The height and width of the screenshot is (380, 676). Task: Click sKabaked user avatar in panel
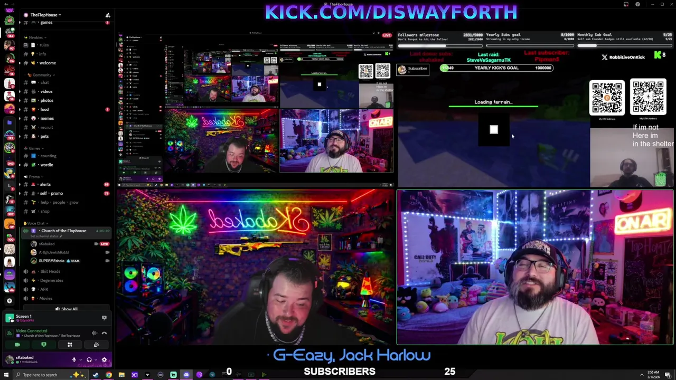coord(10,359)
